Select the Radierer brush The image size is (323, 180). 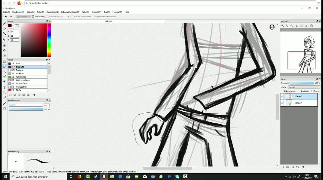click(x=27, y=70)
